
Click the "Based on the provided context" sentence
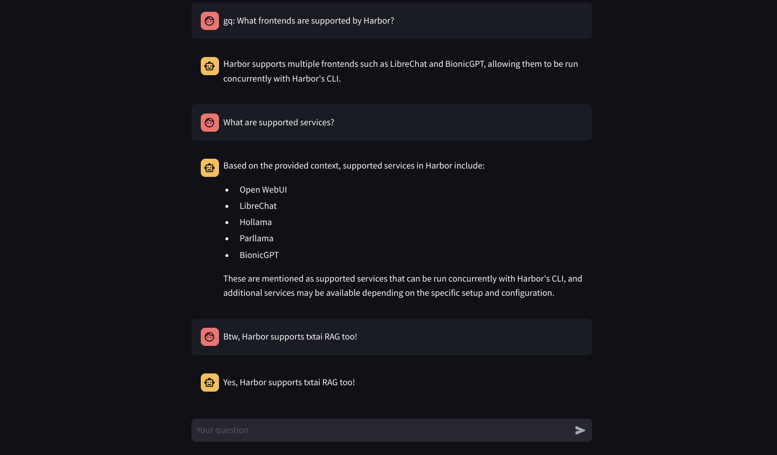tap(354, 166)
